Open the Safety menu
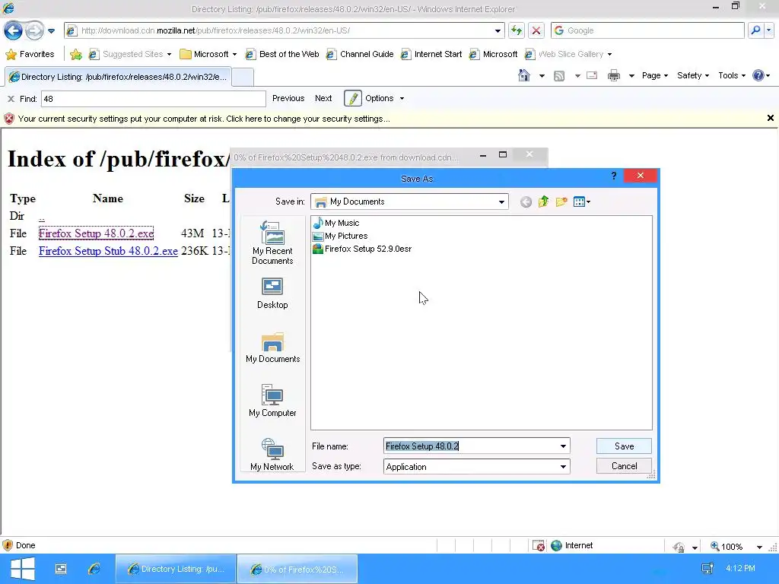 point(693,75)
